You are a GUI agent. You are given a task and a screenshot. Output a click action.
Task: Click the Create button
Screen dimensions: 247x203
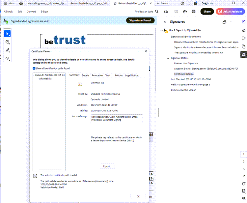(x=162, y=3)
